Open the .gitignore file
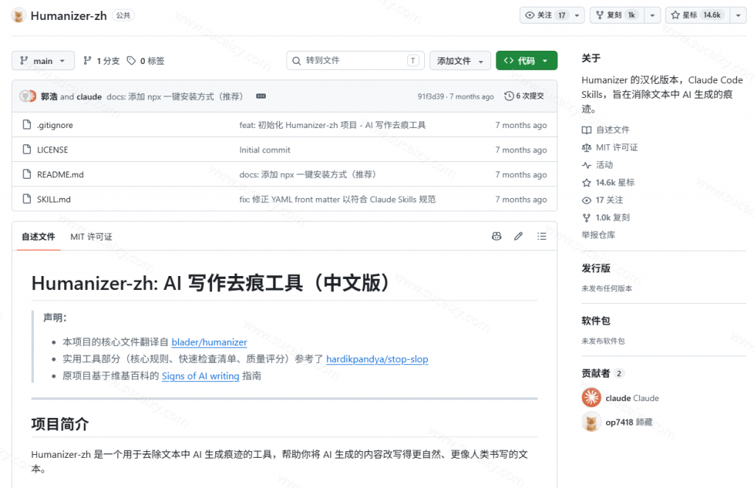 point(54,125)
